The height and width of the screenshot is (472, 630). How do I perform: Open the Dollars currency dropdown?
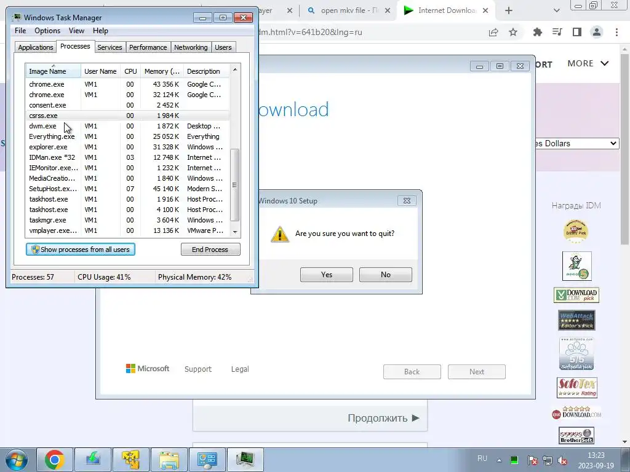click(576, 143)
